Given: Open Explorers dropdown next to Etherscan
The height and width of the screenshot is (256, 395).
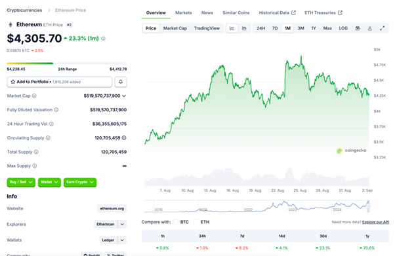Looking at the screenshot, I should pyautogui.click(x=122, y=224).
